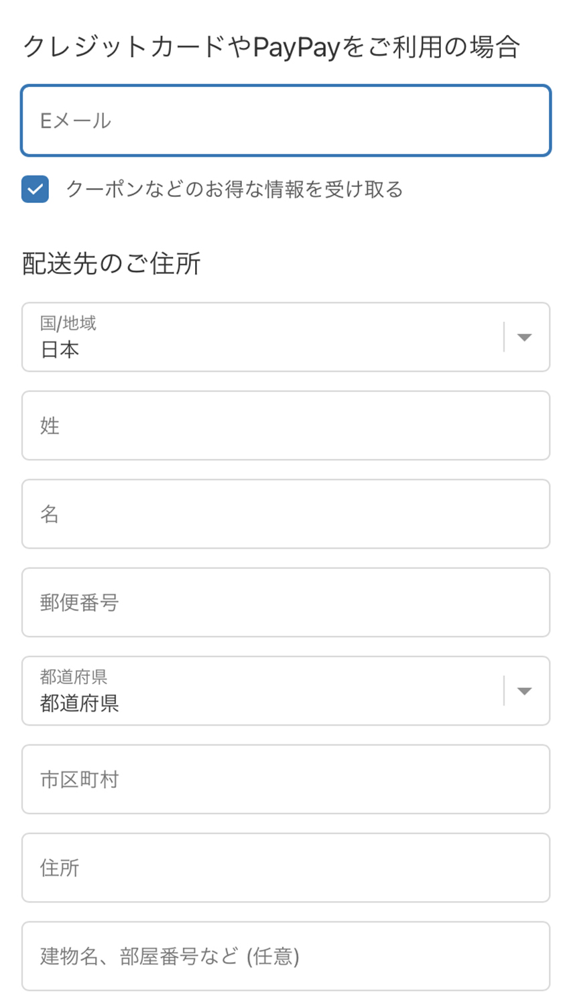Screen dimensions: 565x995
Task: Click the 日本 selected country value
Action: click(60, 350)
